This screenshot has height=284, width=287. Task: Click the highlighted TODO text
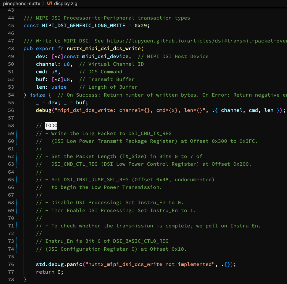[51, 126]
